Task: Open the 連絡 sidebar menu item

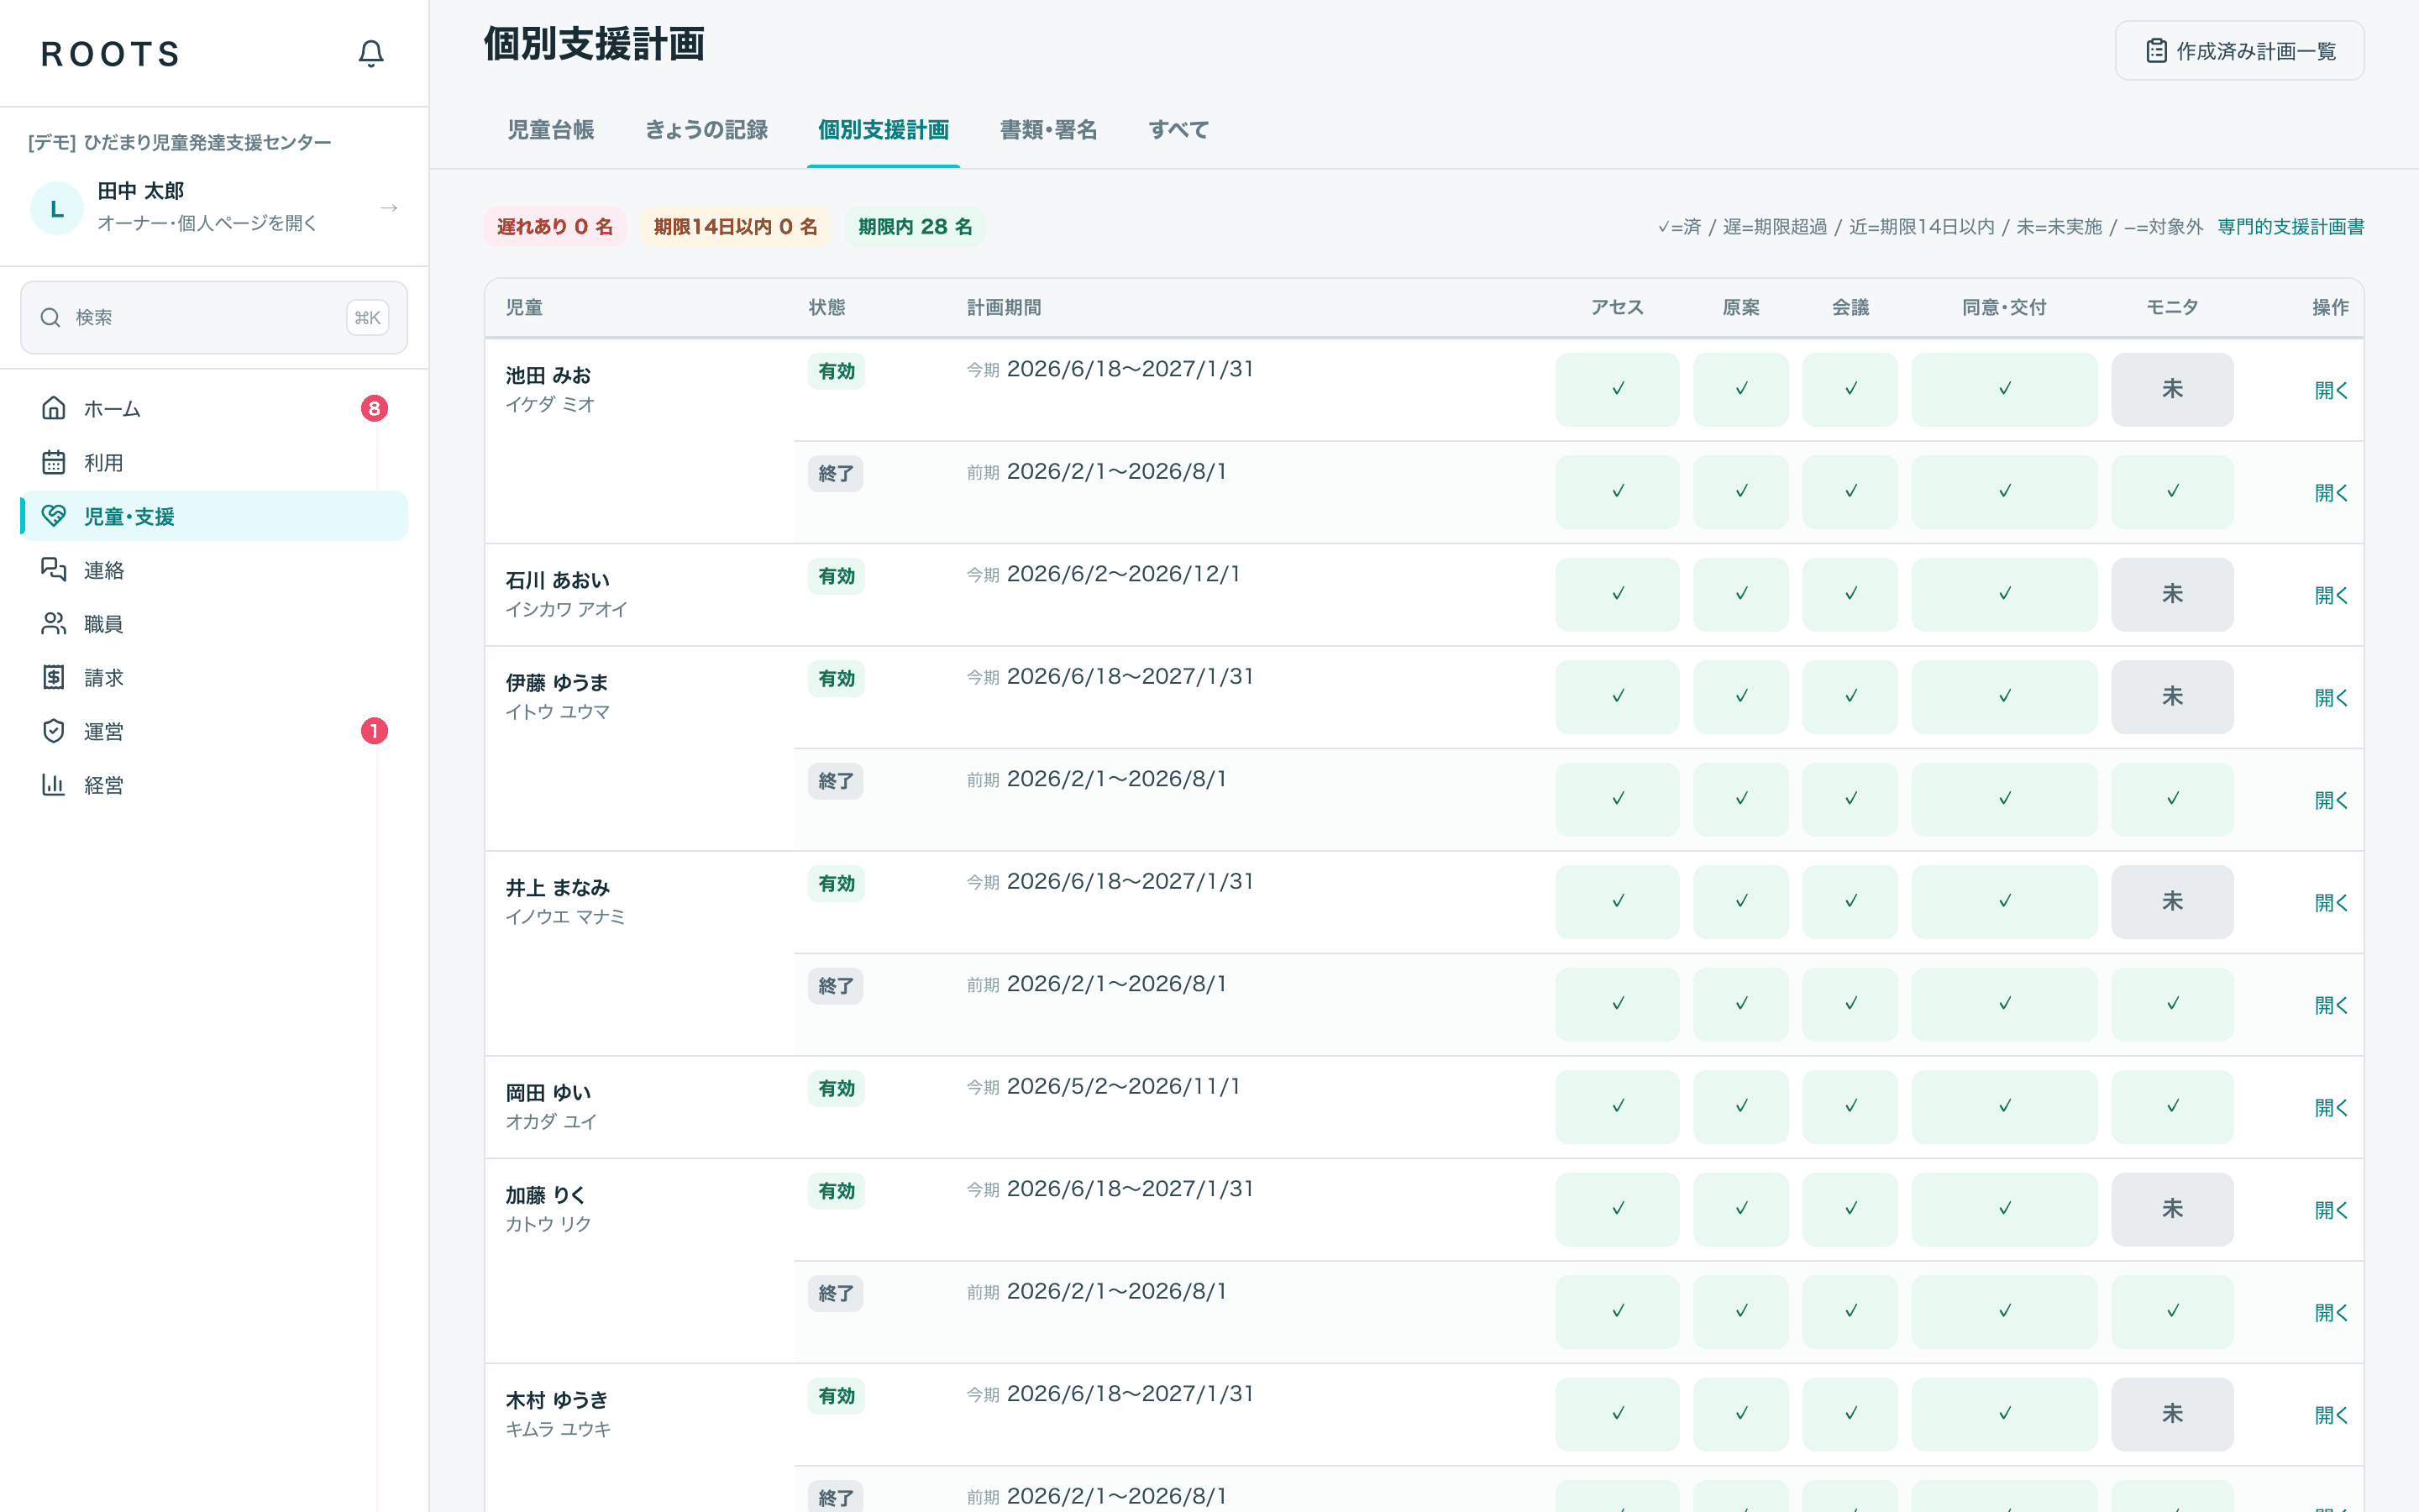Action: 214,570
